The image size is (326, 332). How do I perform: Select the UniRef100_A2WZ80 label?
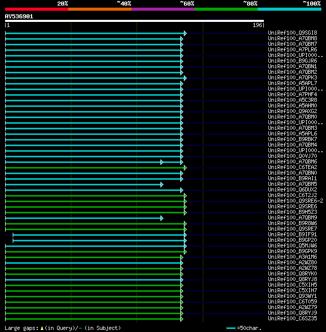pyautogui.click(x=292, y=263)
